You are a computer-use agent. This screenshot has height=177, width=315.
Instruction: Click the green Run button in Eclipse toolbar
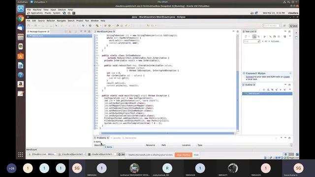(90, 26)
